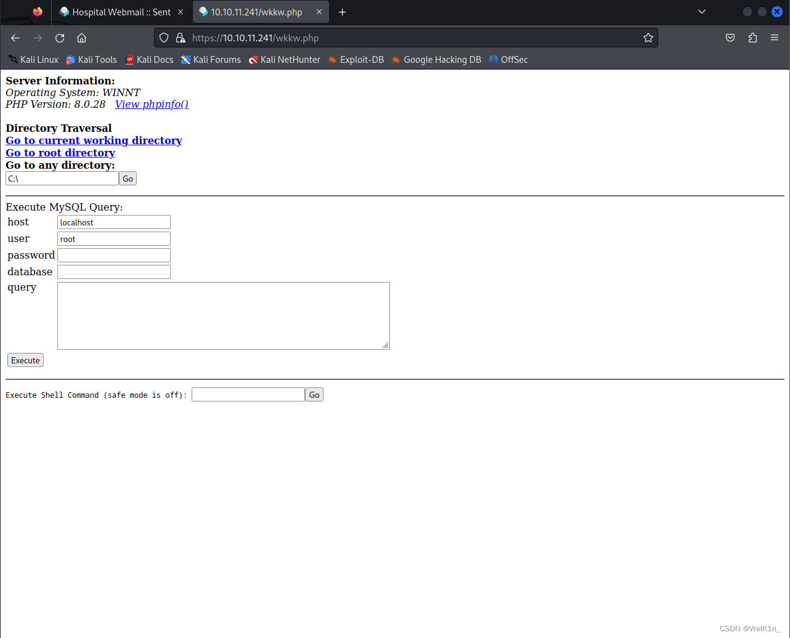Go to root directory link
The image size is (790, 638).
60,153
